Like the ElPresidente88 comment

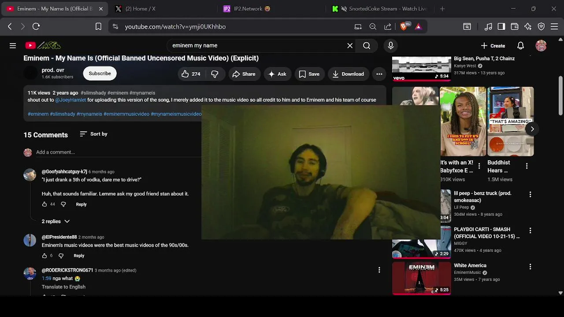tap(45, 256)
